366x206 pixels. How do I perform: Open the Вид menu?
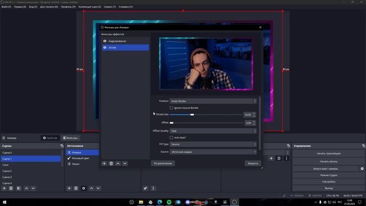click(33, 7)
